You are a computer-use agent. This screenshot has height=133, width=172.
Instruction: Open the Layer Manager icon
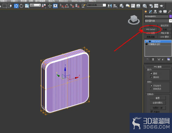[121, 6]
